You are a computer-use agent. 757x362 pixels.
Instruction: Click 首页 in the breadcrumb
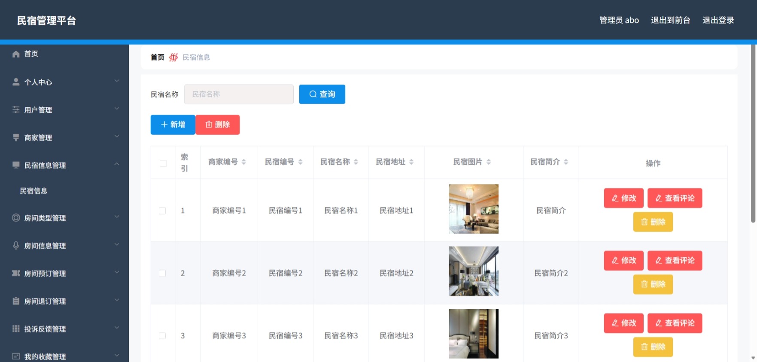point(158,57)
